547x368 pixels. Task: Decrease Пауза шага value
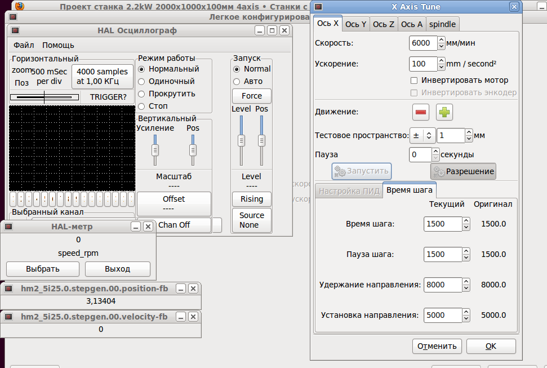coord(466,258)
